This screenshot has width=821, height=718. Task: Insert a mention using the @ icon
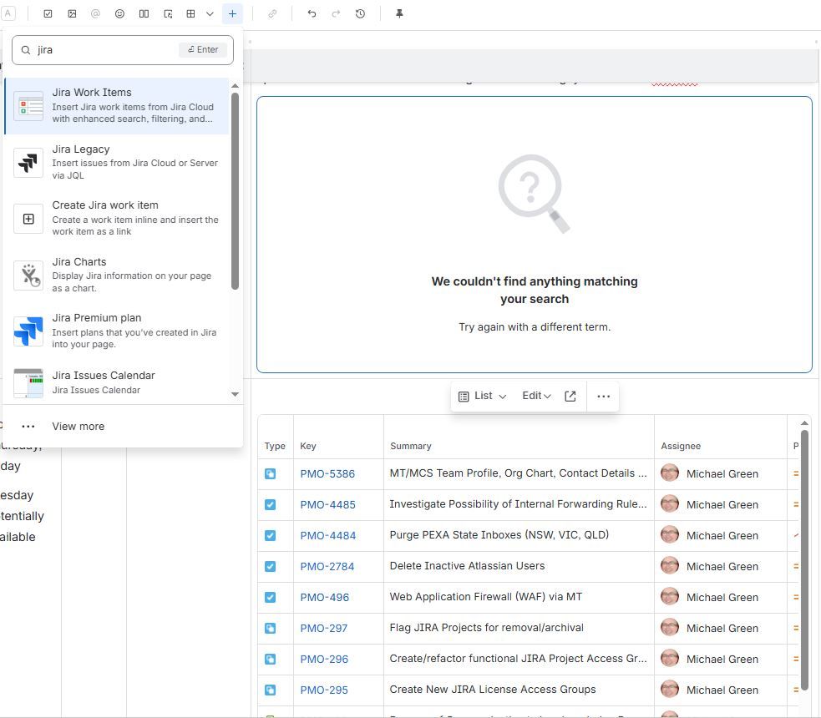(95, 13)
